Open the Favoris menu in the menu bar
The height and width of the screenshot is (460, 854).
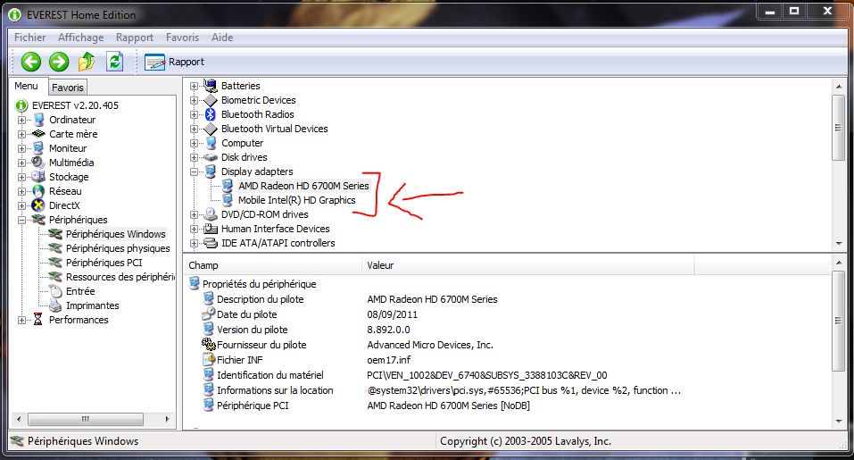coord(182,37)
